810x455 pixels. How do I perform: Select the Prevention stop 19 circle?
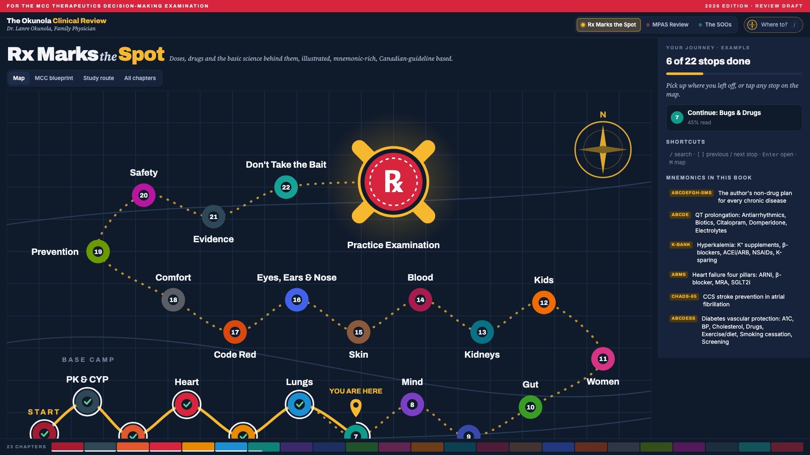point(98,252)
